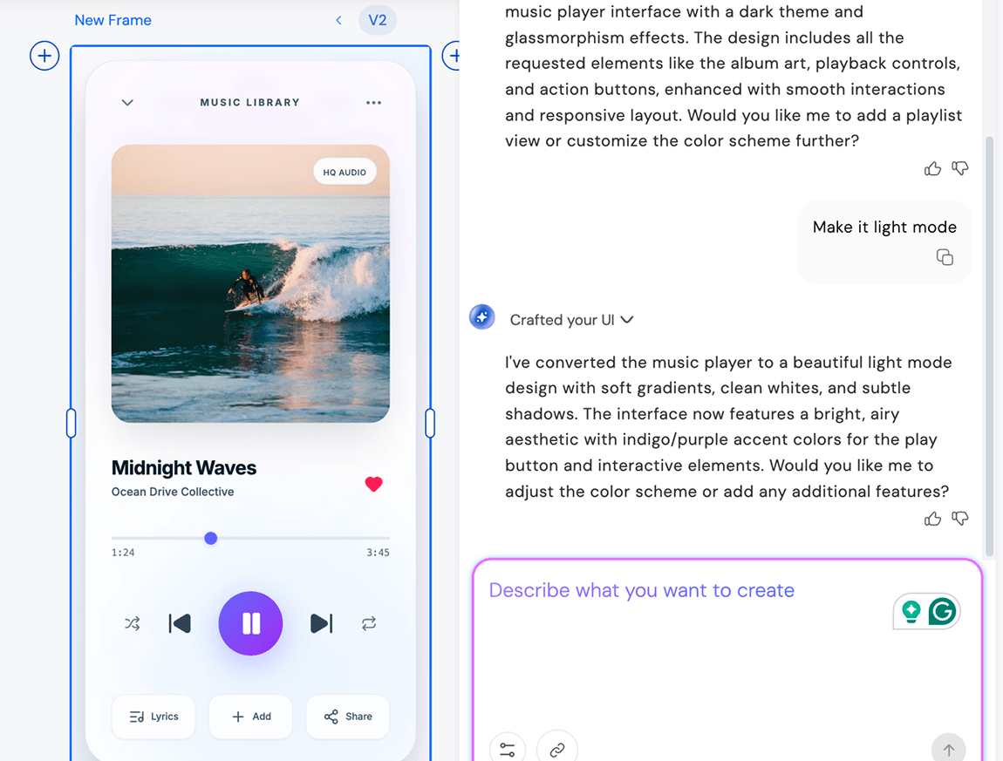
Task: Copy the 'Make it light mode' message
Action: click(x=945, y=257)
